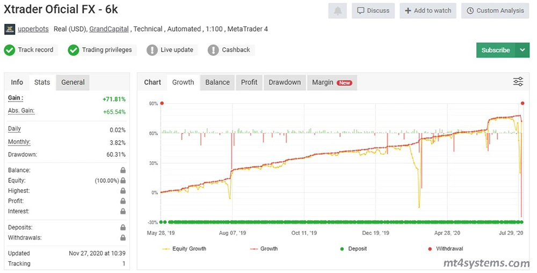
Task: Switch to the Info tab
Action: click(x=17, y=82)
